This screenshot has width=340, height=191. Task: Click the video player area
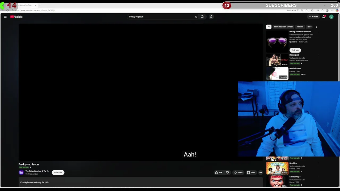coord(141,92)
